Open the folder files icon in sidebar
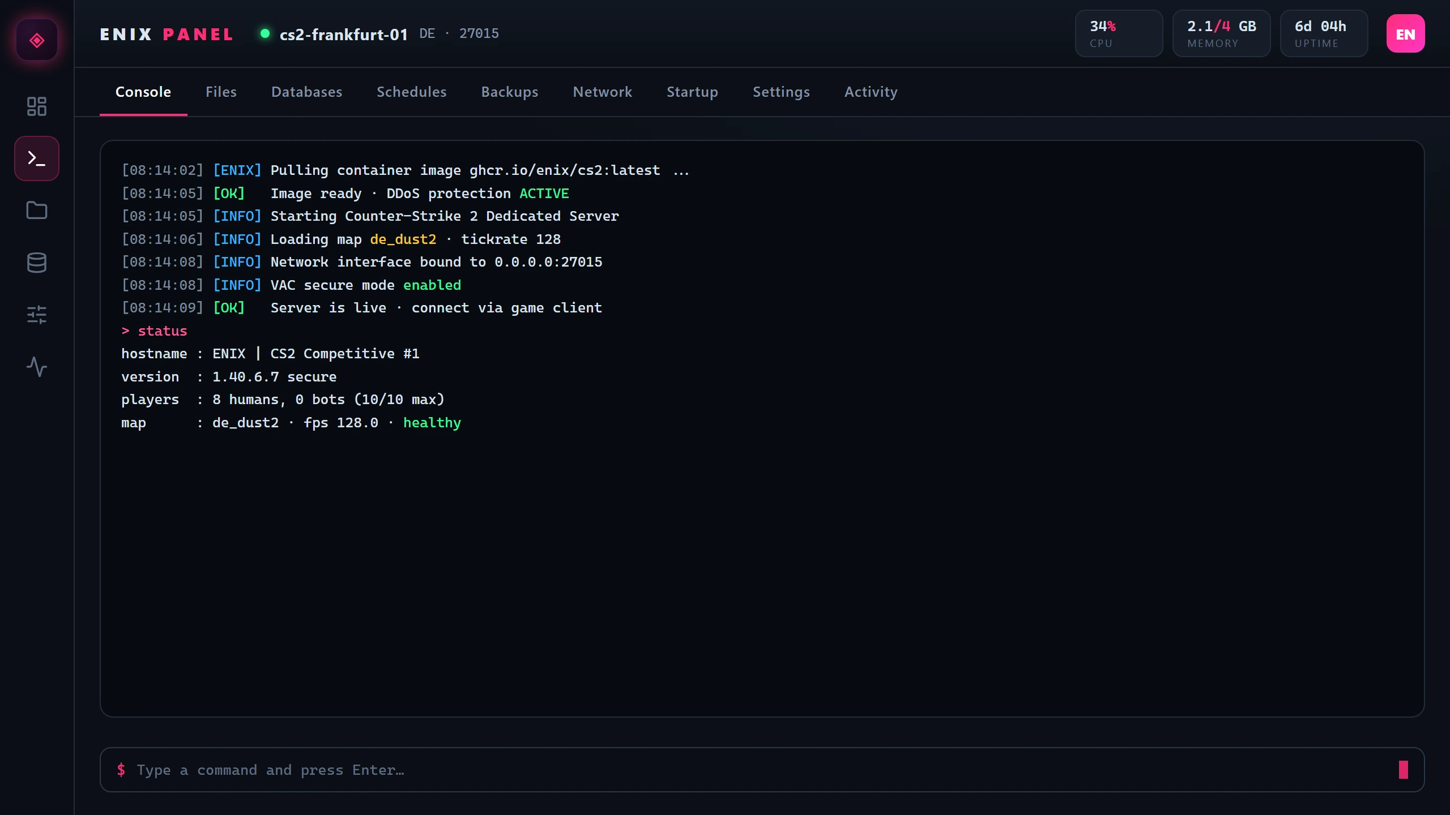The width and height of the screenshot is (1450, 815). tap(37, 211)
